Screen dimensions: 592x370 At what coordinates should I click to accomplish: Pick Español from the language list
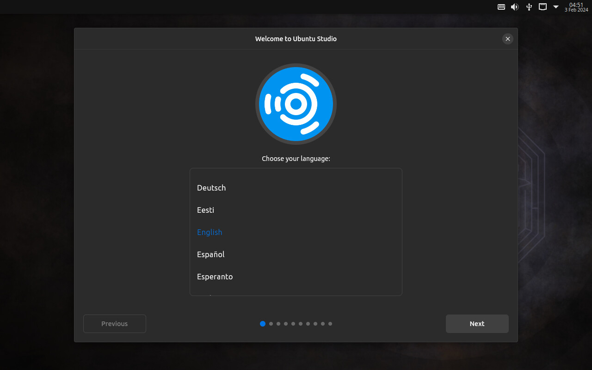click(210, 254)
